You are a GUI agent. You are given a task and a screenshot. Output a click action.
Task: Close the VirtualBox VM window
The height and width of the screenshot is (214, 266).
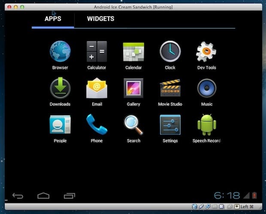coord(9,7)
